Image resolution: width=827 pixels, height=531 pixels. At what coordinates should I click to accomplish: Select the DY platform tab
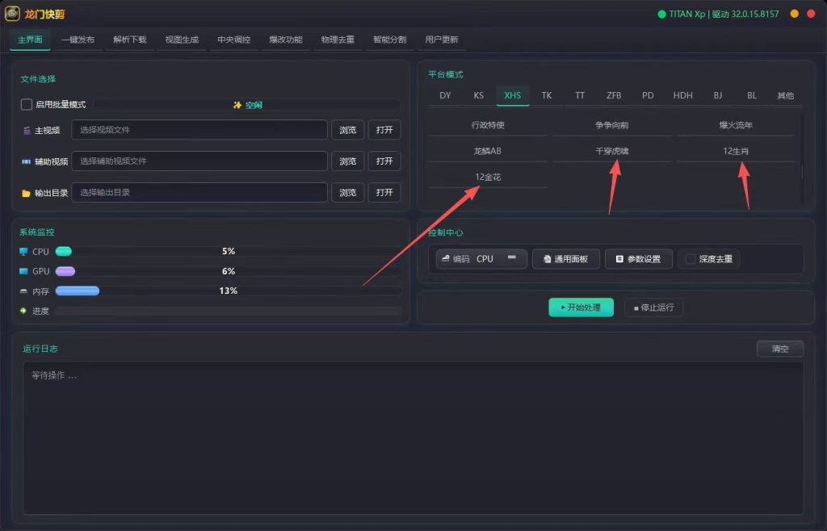click(x=445, y=95)
